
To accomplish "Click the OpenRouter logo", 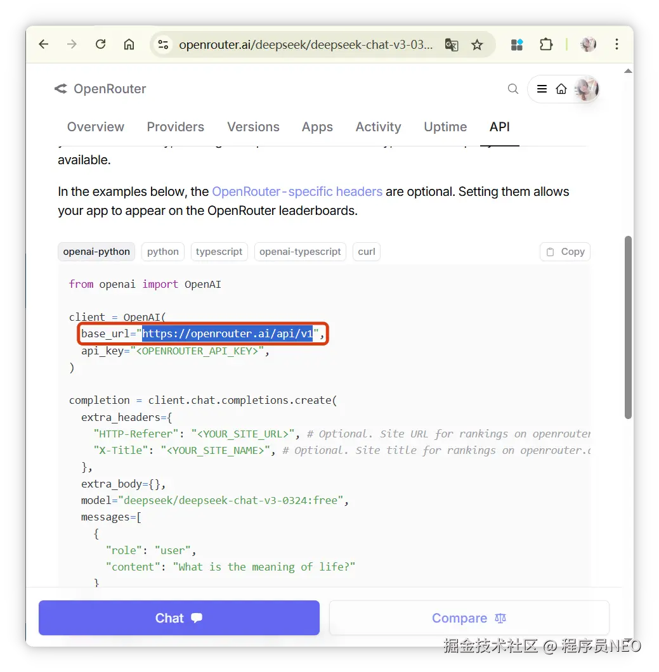I will 100,89.
